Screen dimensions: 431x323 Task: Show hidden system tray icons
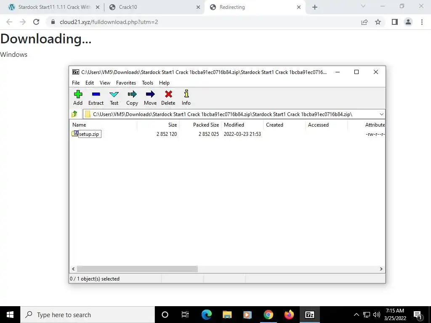(x=356, y=315)
